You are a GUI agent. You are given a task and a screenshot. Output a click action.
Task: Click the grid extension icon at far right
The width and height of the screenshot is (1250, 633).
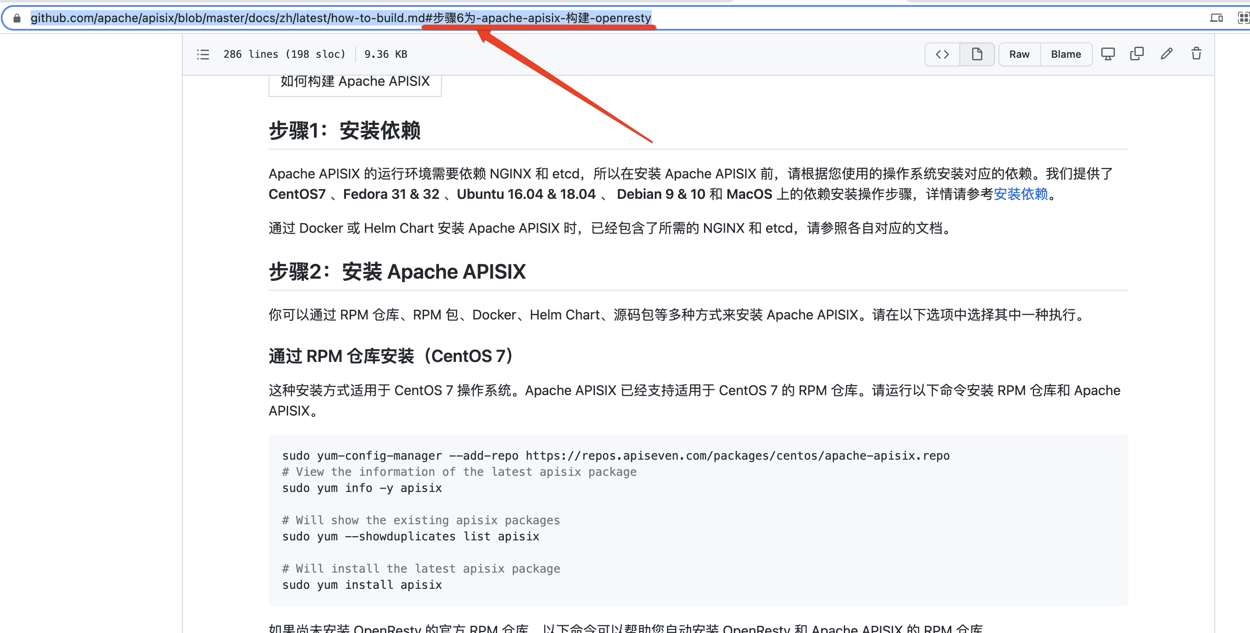pyautogui.click(x=1243, y=18)
